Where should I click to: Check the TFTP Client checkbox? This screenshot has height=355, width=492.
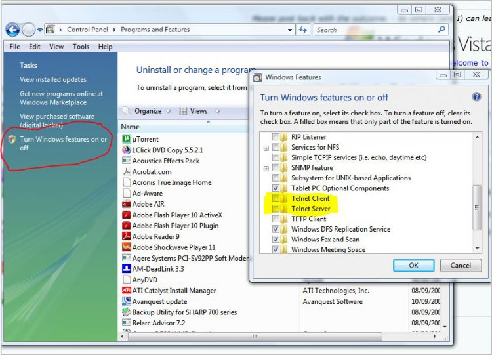pos(276,219)
